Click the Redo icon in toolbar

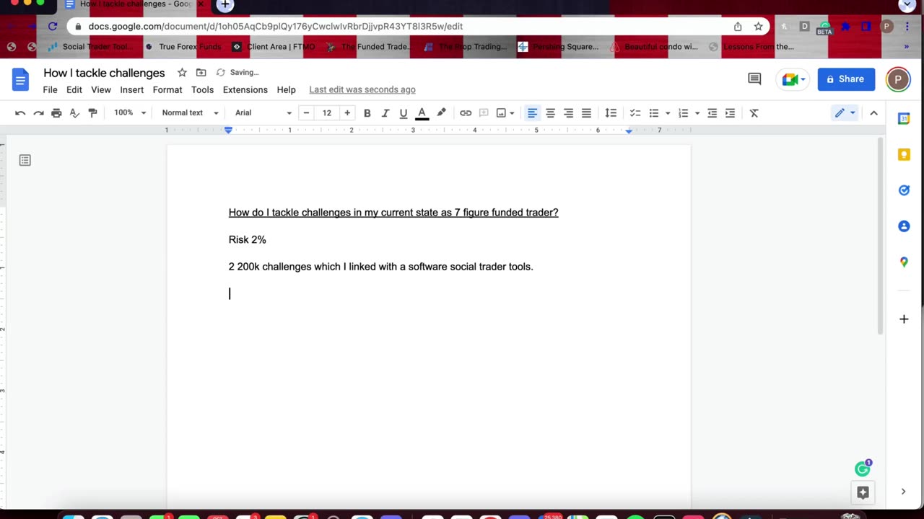[38, 113]
